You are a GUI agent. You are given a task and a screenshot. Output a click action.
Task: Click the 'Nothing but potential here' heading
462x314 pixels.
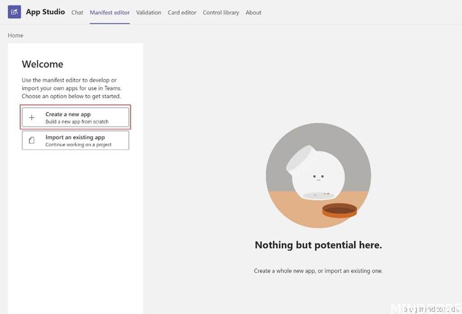pyautogui.click(x=318, y=245)
